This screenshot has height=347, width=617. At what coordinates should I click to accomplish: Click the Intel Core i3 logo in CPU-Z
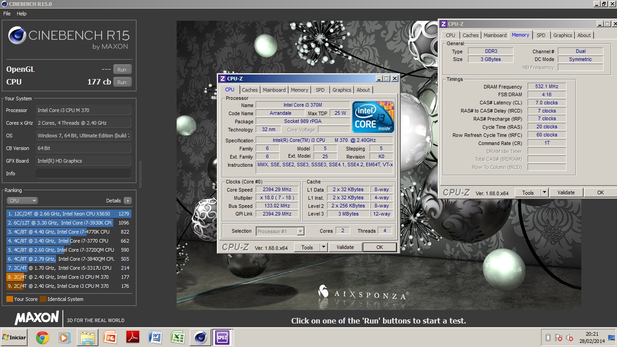(373, 117)
